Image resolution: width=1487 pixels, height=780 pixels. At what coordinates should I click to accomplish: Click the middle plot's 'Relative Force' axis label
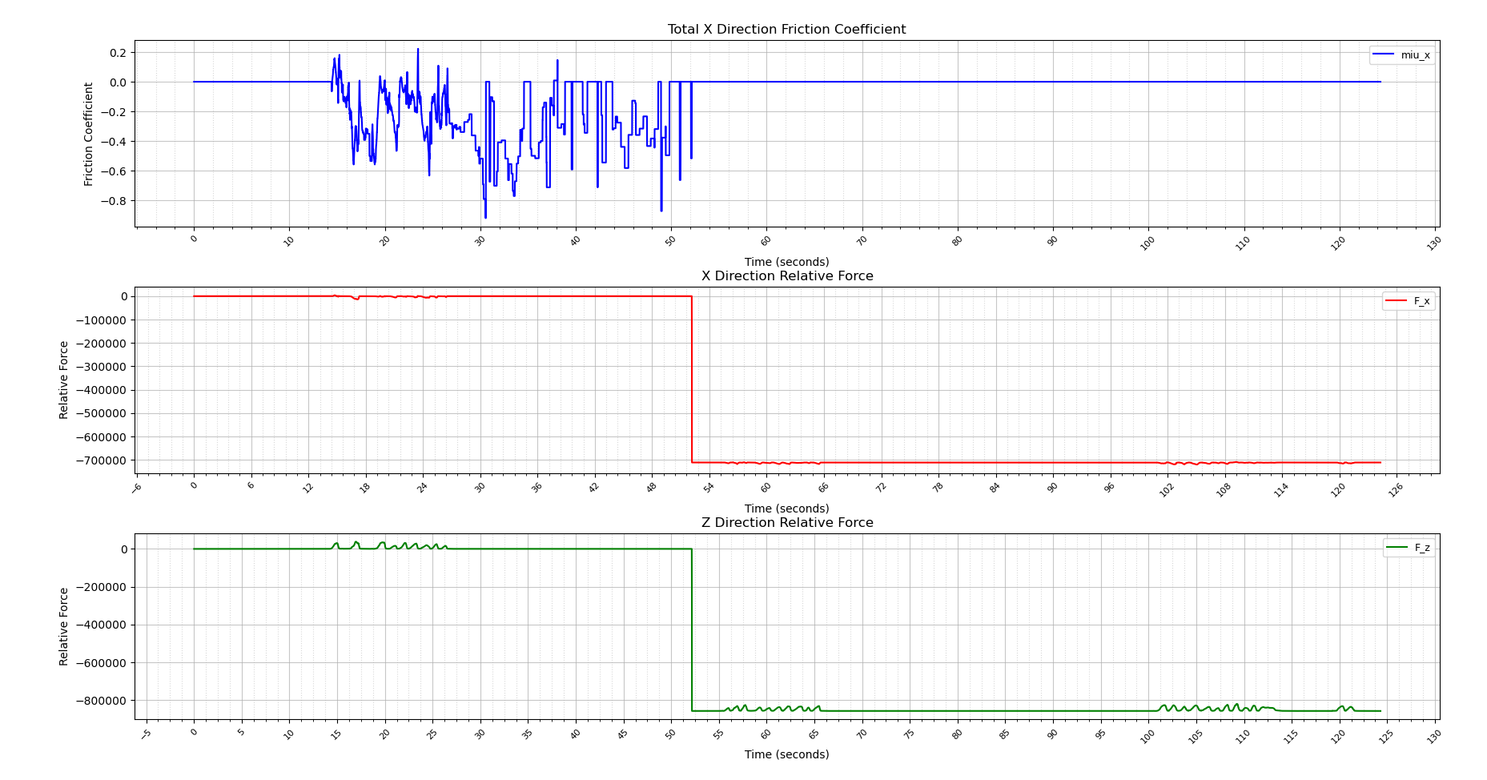[x=64, y=380]
